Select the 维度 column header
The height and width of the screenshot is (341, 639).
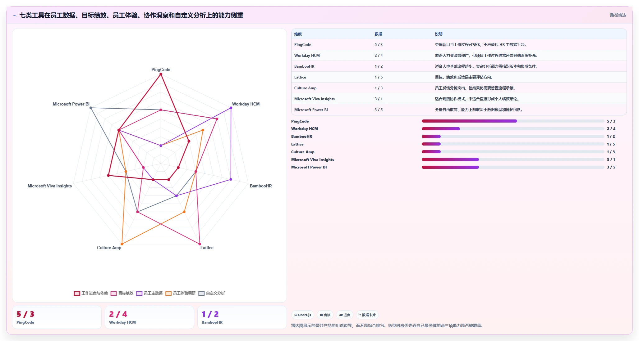298,34
